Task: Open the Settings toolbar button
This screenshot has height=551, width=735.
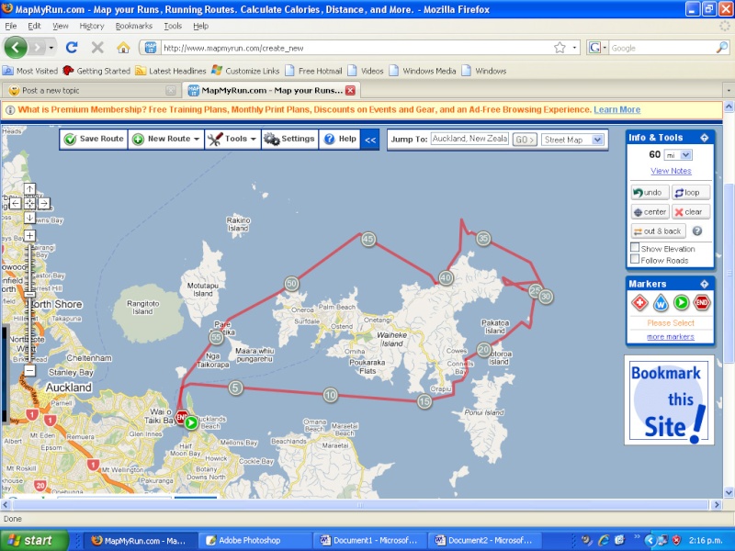Action: (x=289, y=140)
